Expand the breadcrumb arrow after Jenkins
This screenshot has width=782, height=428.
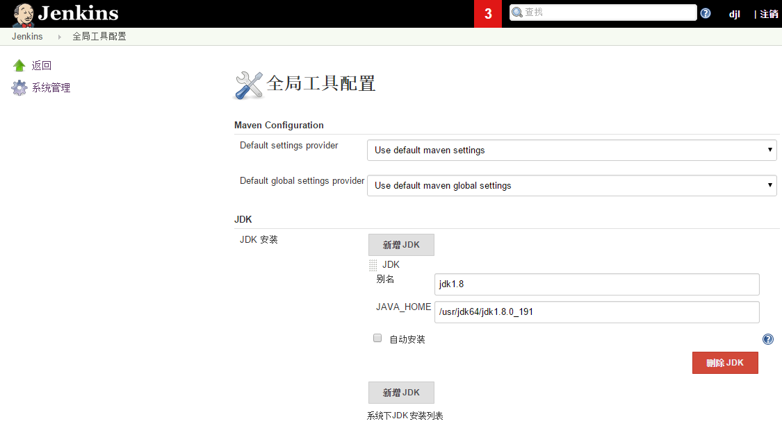[59, 37]
